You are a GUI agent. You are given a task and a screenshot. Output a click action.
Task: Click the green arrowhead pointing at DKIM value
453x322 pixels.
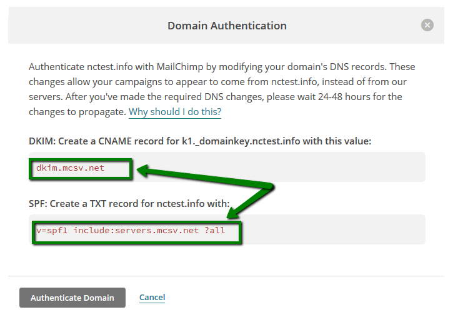[x=143, y=171]
